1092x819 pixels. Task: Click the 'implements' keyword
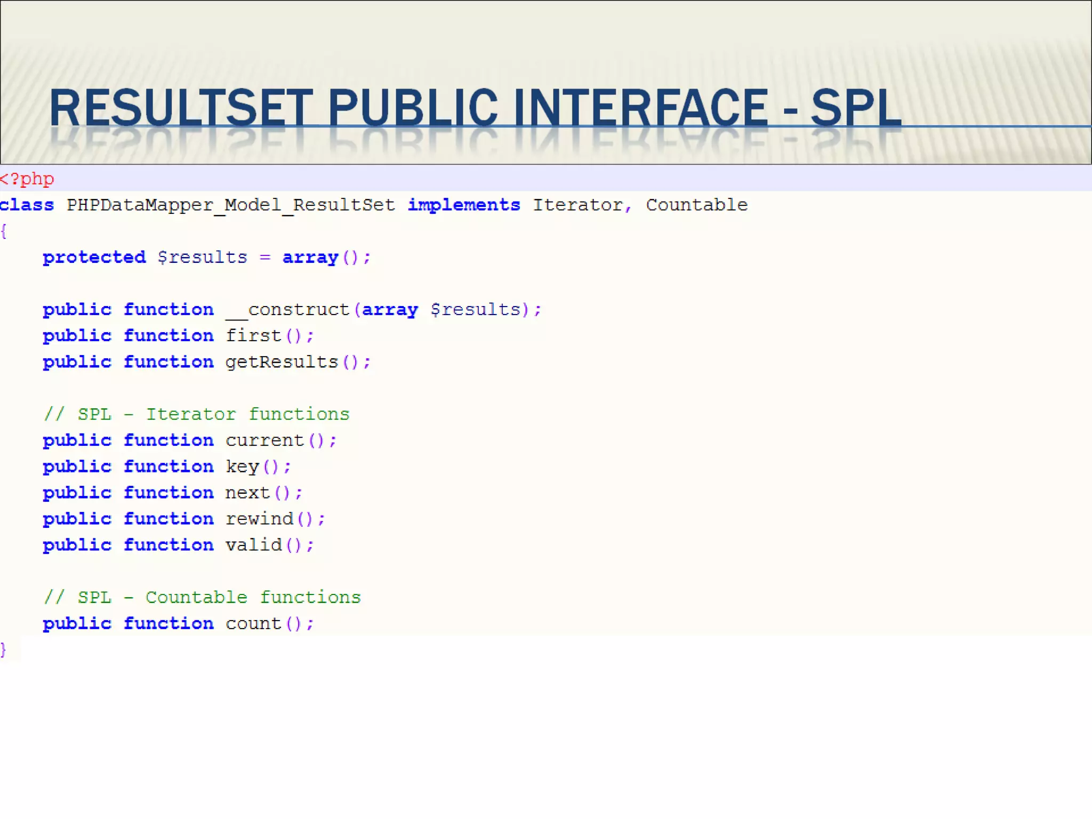[464, 205]
